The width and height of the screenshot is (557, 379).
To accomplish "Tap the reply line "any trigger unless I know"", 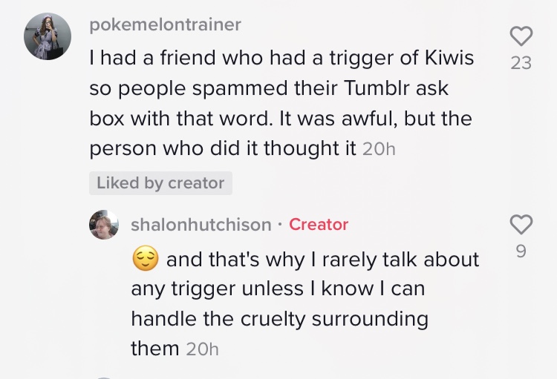I will (x=278, y=289).
